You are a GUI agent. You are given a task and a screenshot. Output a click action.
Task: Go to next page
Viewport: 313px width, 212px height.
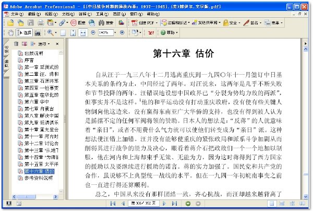[x=164, y=204]
